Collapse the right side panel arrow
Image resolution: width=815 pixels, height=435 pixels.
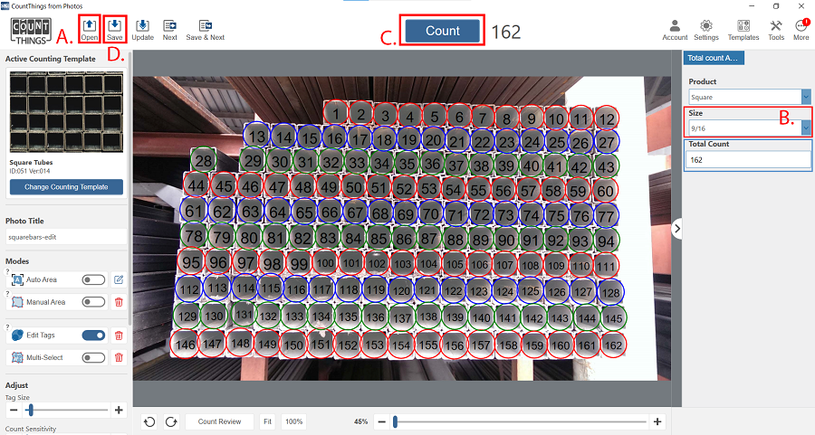pyautogui.click(x=676, y=230)
